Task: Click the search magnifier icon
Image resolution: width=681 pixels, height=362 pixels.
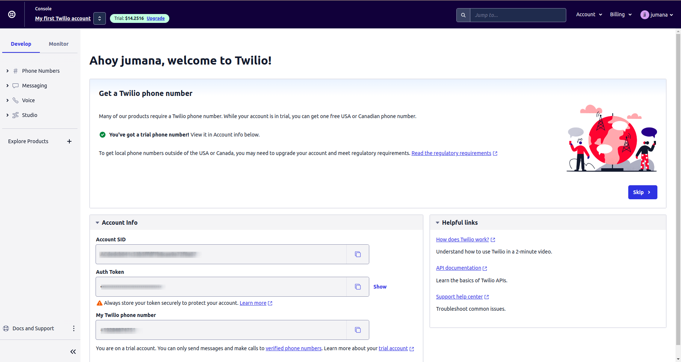Action: [463, 15]
